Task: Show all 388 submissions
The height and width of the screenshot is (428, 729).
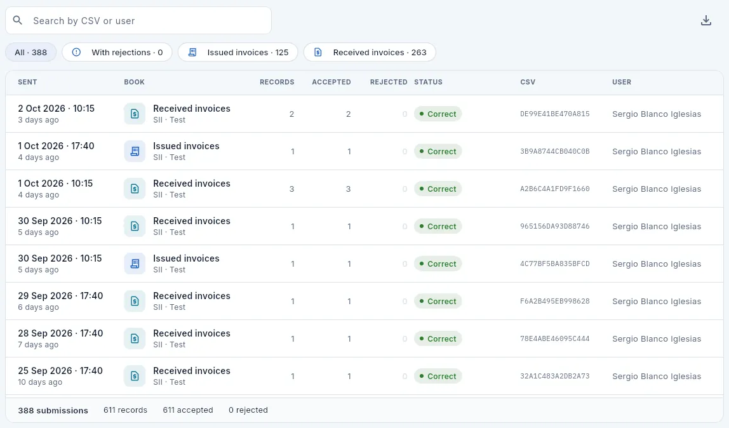Action: [x=30, y=53]
